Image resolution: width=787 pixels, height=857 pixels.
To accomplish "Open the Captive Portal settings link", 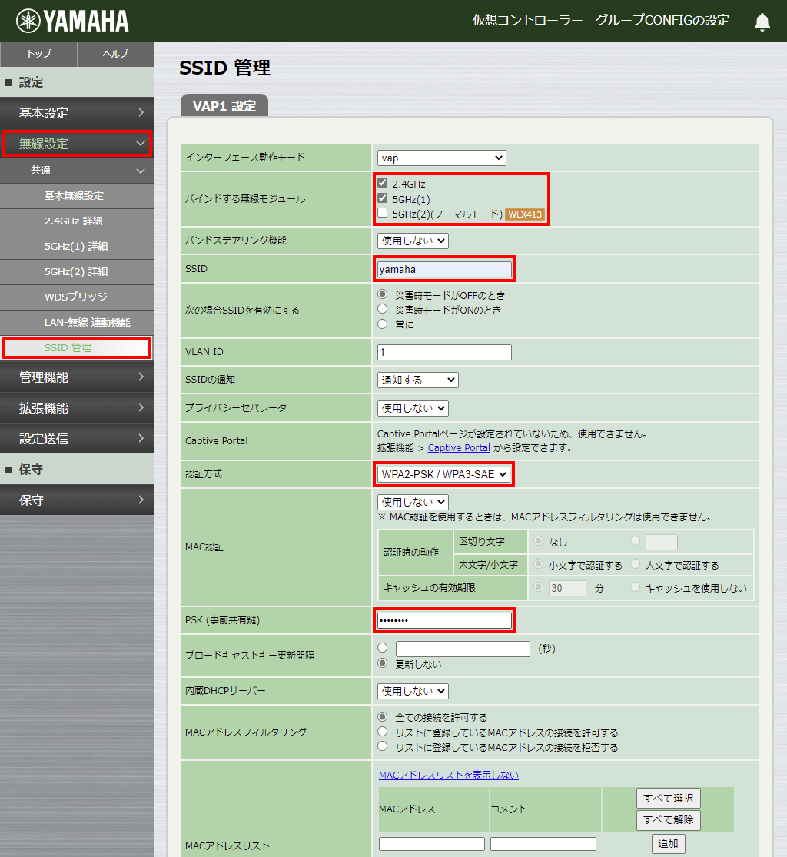I will click(x=459, y=447).
